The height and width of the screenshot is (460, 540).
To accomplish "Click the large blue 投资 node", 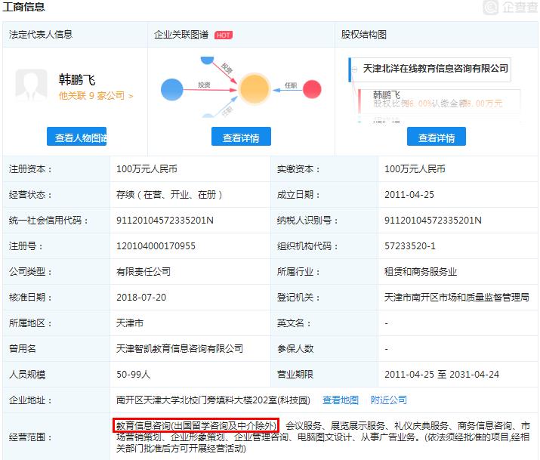I will coord(172,90).
